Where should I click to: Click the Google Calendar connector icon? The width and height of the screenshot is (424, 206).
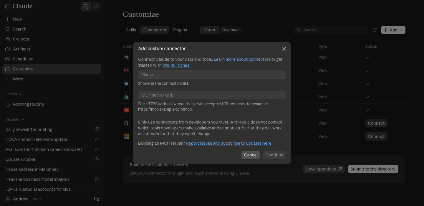coord(126,84)
